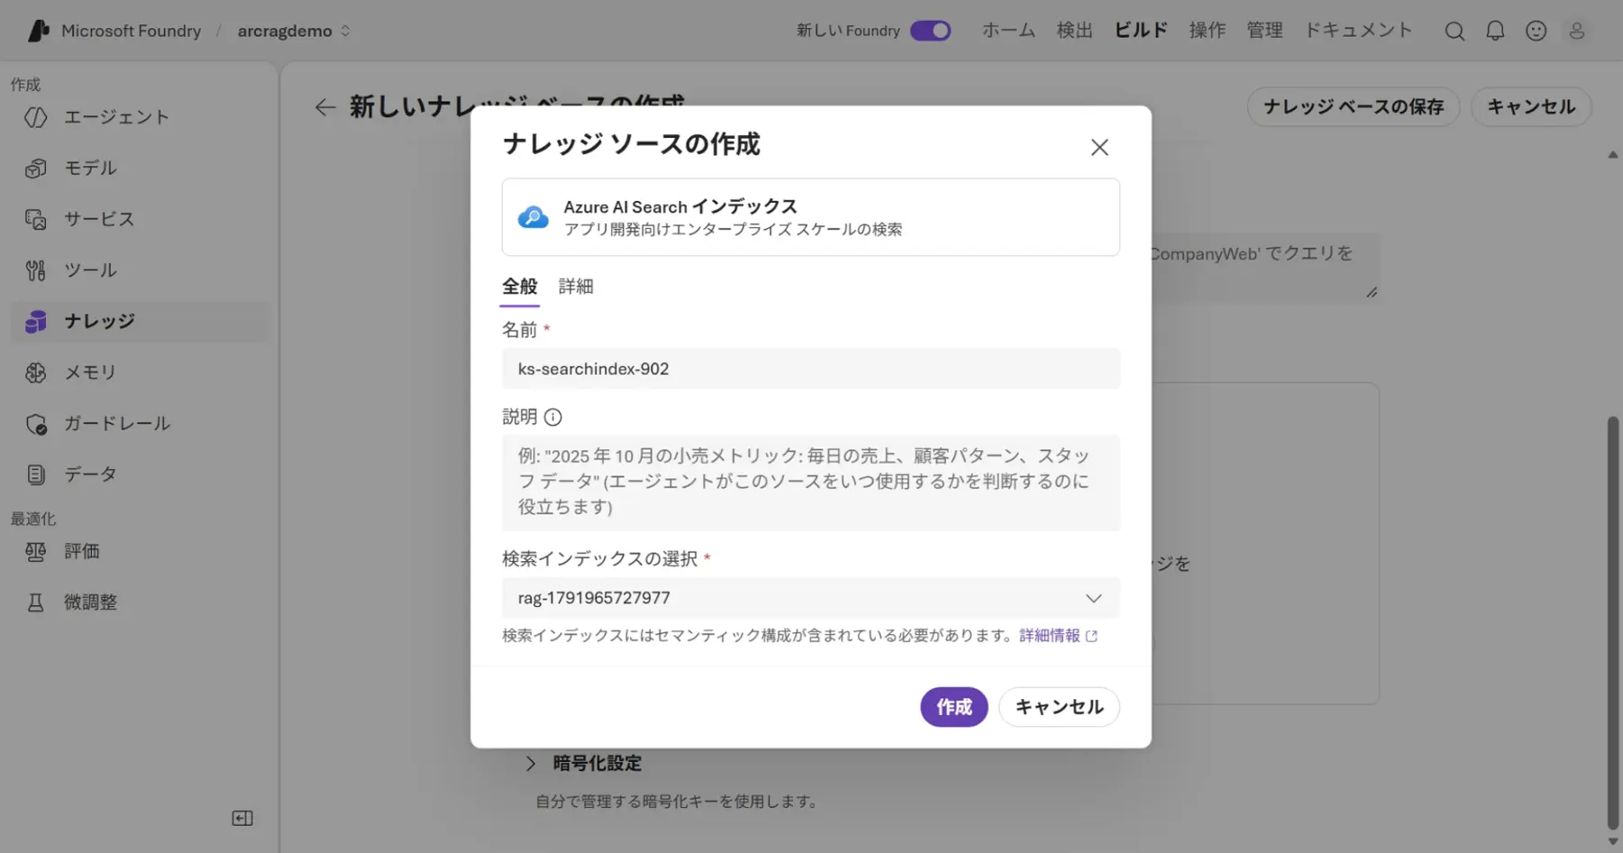This screenshot has height=853, width=1623.
Task: Open notifications bell icon
Action: click(1495, 31)
